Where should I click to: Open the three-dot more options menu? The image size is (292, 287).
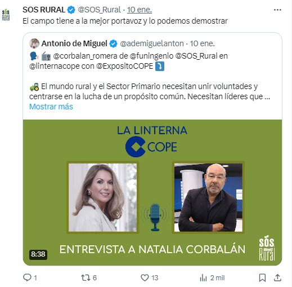277,10
